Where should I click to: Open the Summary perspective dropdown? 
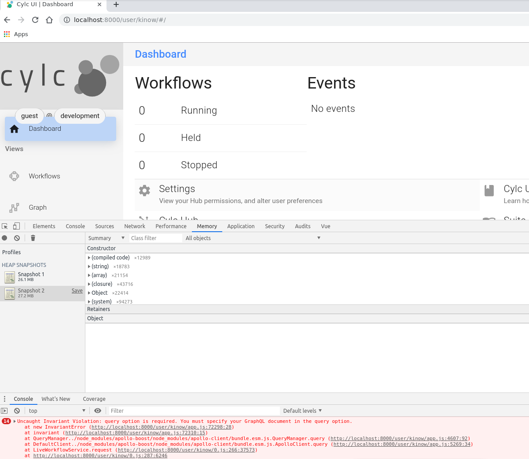pyautogui.click(x=106, y=238)
